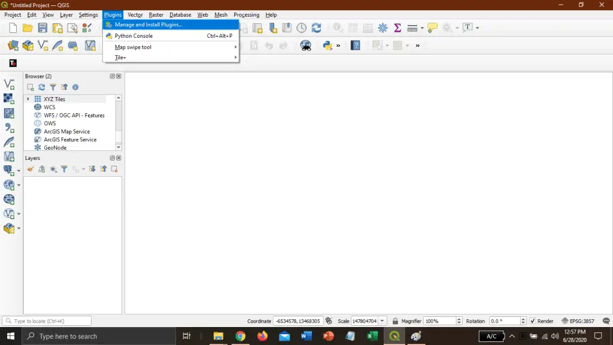Click the globe with binoculars search icon
This screenshot has width=613, height=345.
tap(306, 46)
